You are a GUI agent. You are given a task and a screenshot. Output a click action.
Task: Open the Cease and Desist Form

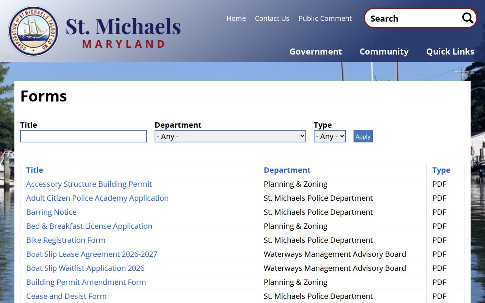click(x=66, y=296)
